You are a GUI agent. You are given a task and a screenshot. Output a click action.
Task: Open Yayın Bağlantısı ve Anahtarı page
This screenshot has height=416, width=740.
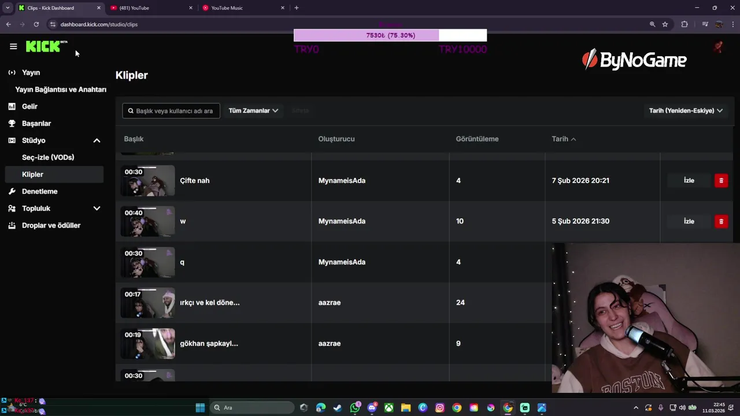click(x=61, y=90)
